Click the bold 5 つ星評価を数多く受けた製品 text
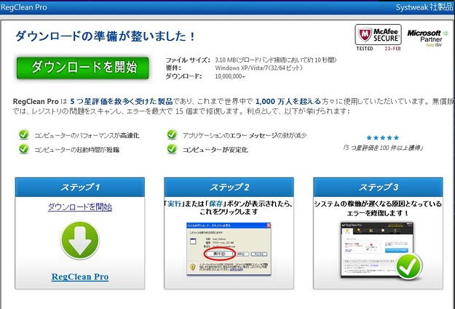The image size is (455, 309). point(122,102)
